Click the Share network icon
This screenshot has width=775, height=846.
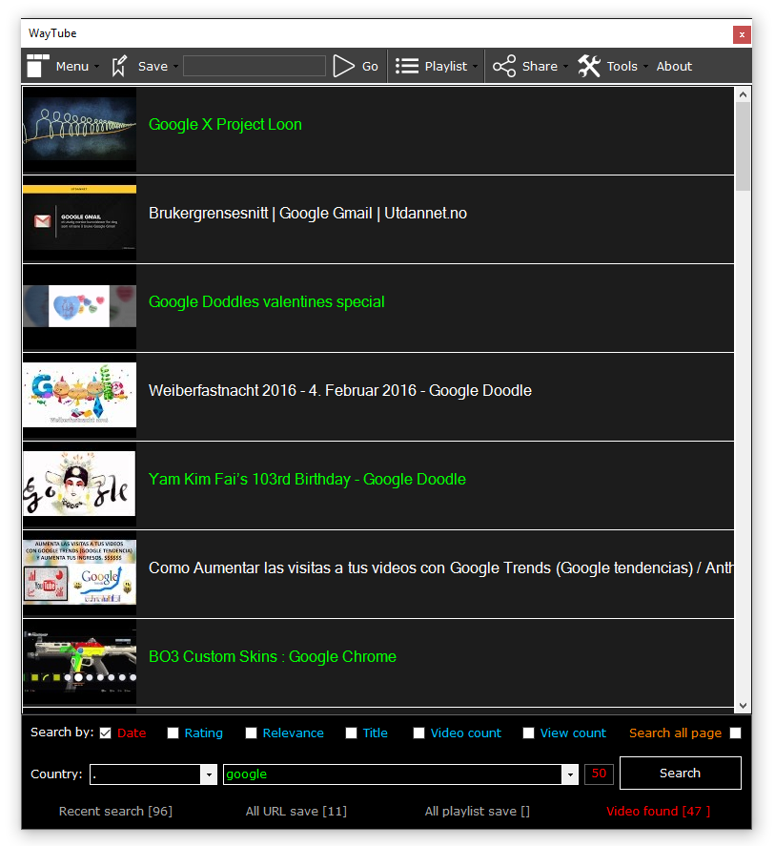point(504,66)
